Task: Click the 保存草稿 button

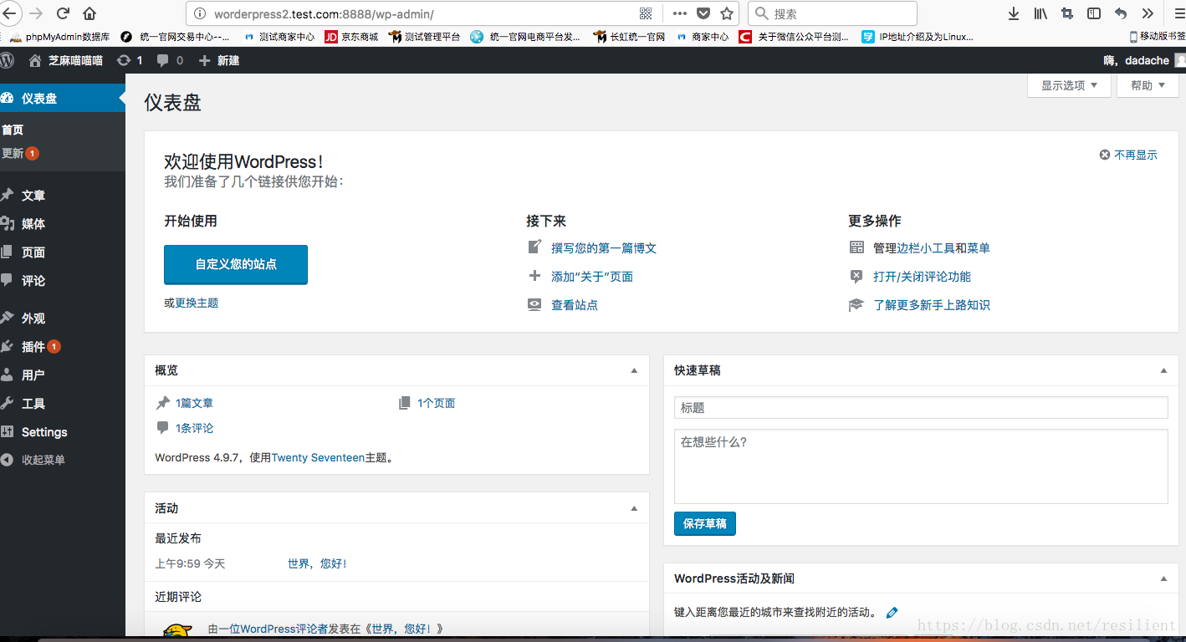Action: pos(705,523)
